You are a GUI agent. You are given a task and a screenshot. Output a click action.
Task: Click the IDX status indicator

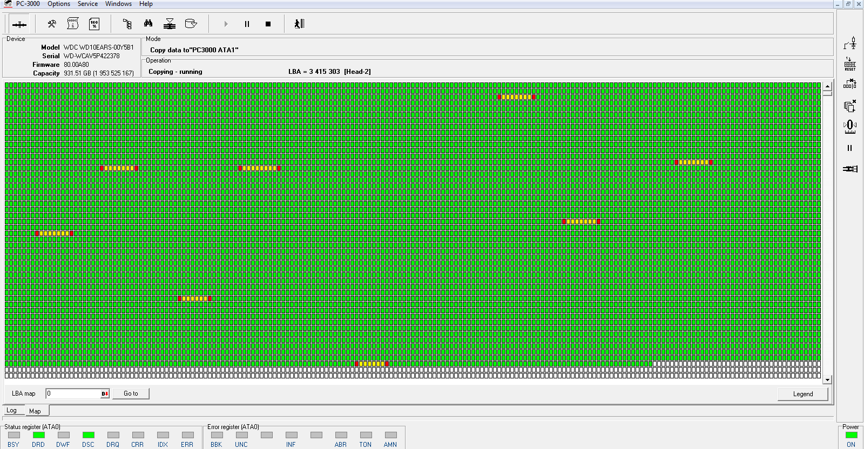pos(163,435)
